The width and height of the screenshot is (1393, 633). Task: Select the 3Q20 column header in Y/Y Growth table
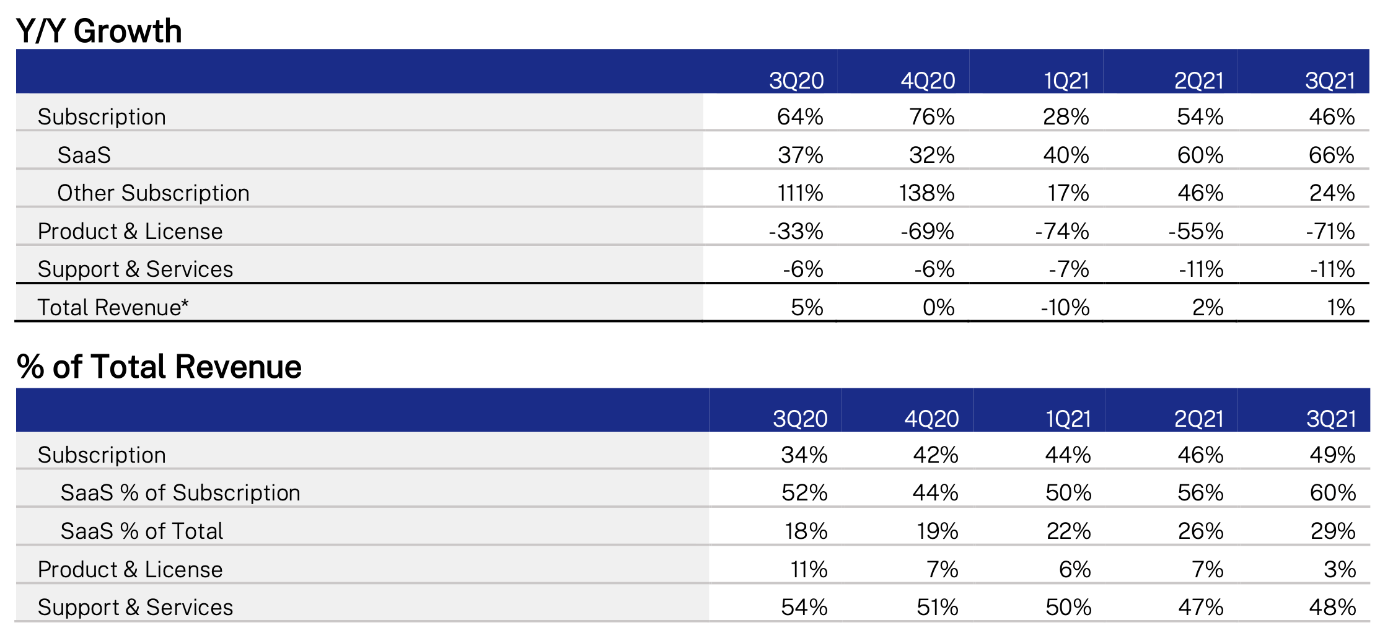[x=796, y=81]
